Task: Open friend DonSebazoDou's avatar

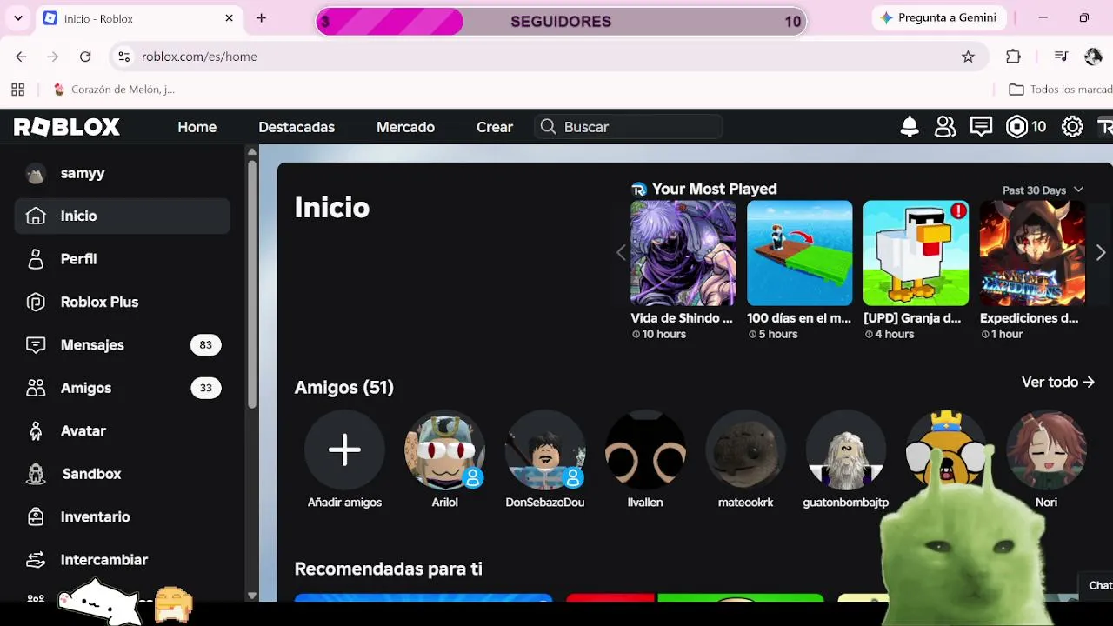Action: (x=545, y=450)
